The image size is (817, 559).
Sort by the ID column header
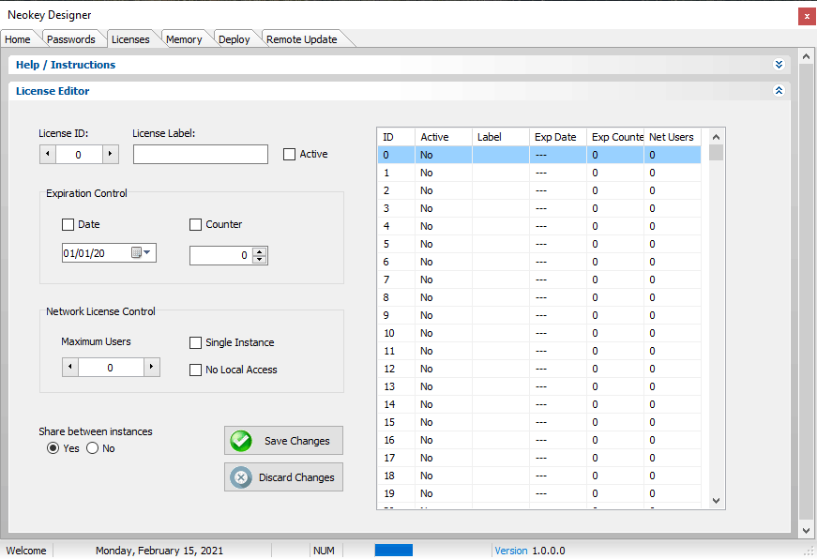coord(396,137)
